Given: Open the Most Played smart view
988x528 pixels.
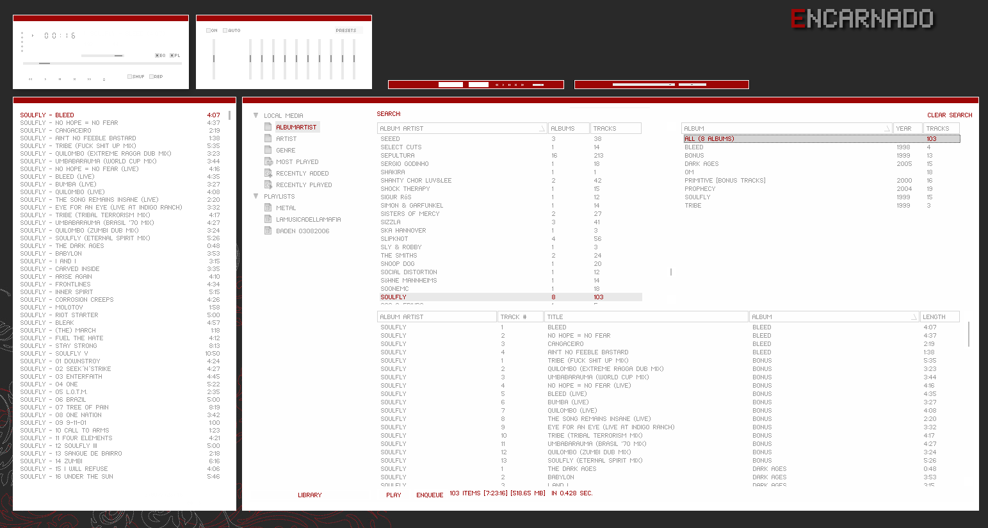Looking at the screenshot, I should click(x=297, y=161).
